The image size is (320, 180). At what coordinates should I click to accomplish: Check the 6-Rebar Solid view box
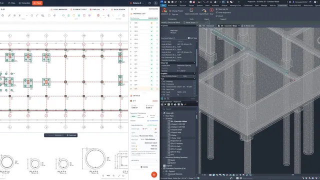pyautogui.click(x=169, y=138)
